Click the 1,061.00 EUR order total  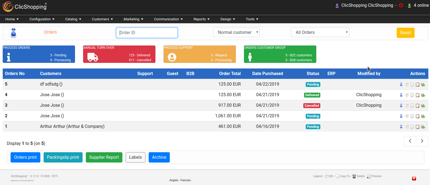pyautogui.click(x=228, y=116)
